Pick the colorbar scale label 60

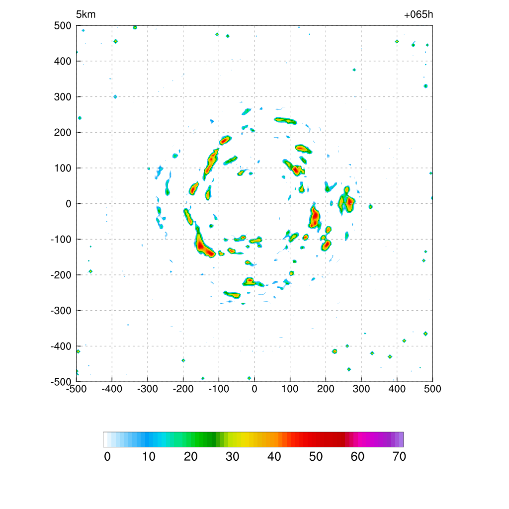357,457
